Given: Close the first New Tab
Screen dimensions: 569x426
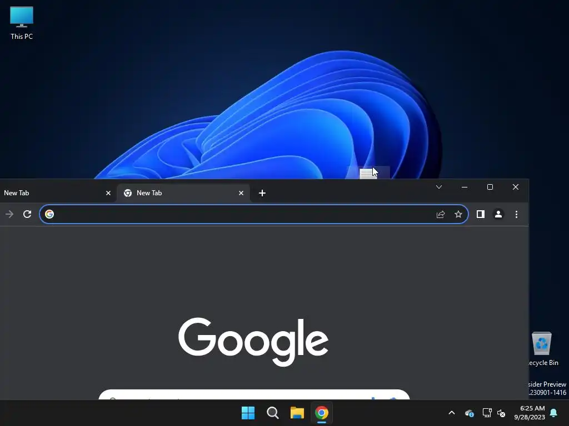Looking at the screenshot, I should click(x=108, y=193).
